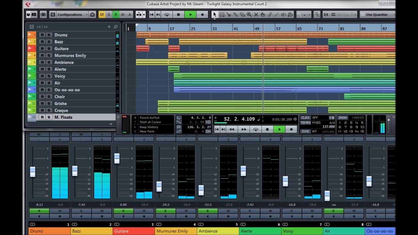Open the Configurations dropdown
Screen dimensions: 418x235
[x=72, y=14]
